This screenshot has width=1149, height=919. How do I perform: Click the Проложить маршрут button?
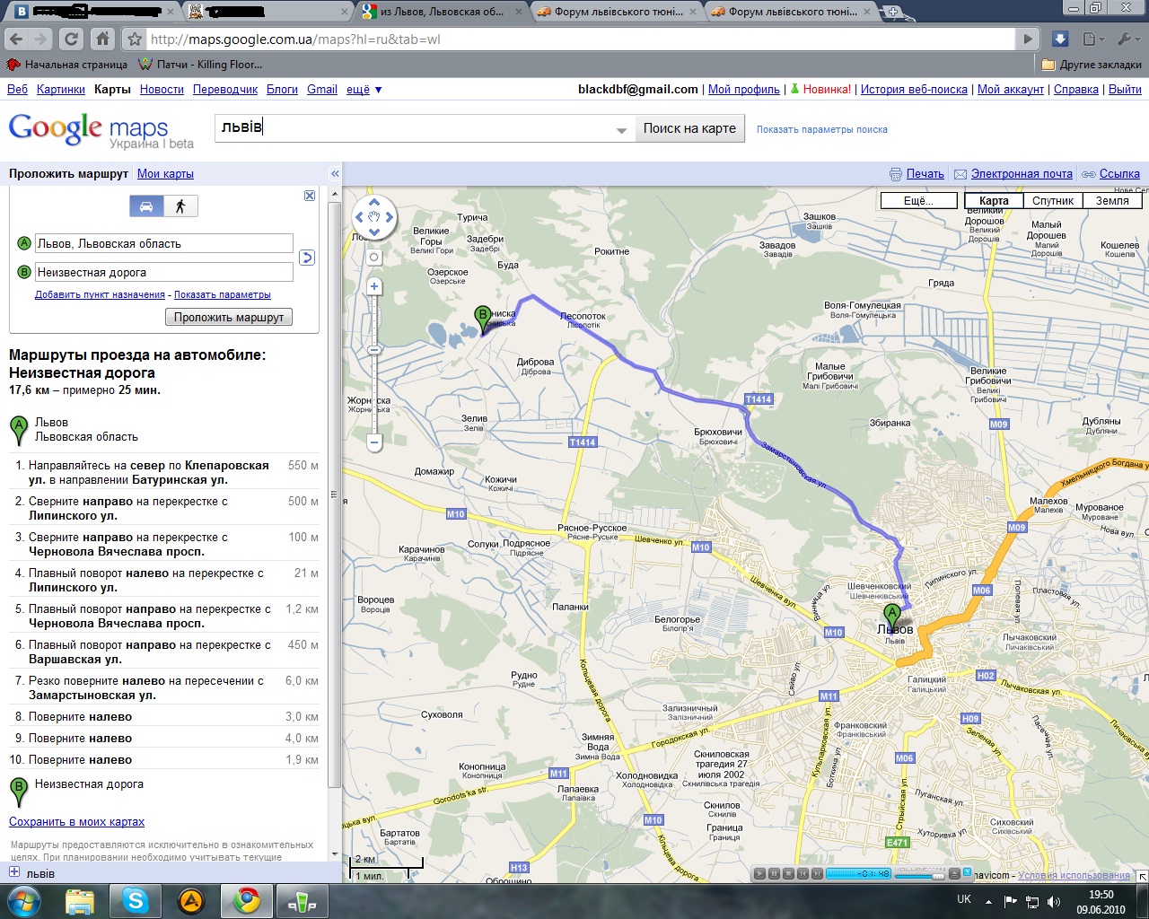(x=229, y=317)
